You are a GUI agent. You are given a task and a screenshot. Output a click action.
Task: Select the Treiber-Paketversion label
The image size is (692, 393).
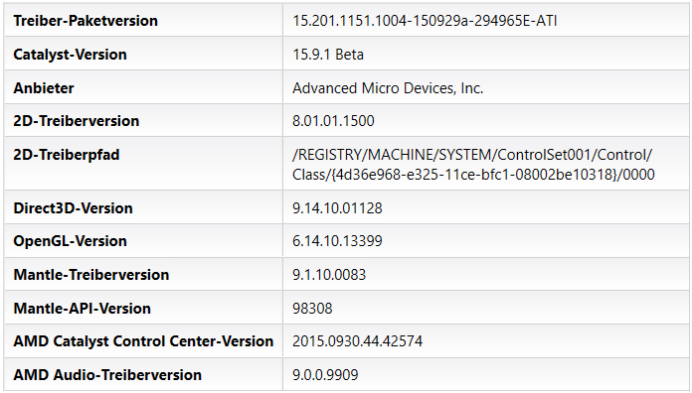tap(86, 21)
